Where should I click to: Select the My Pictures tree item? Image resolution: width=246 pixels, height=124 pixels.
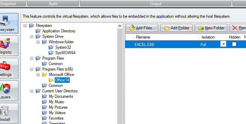pos(58,107)
